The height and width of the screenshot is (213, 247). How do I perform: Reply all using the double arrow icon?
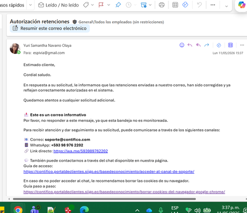point(198,45)
